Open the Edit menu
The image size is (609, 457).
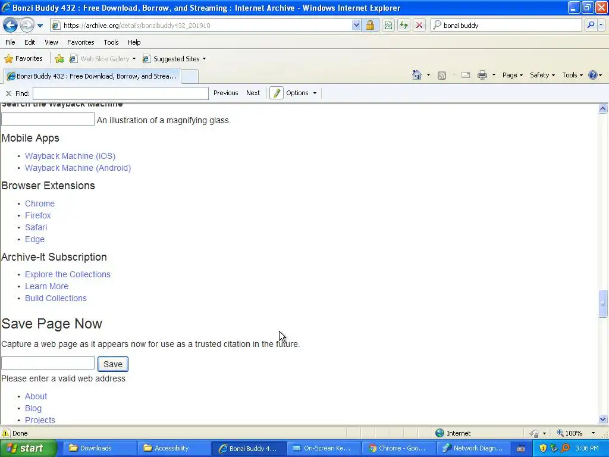click(x=30, y=42)
